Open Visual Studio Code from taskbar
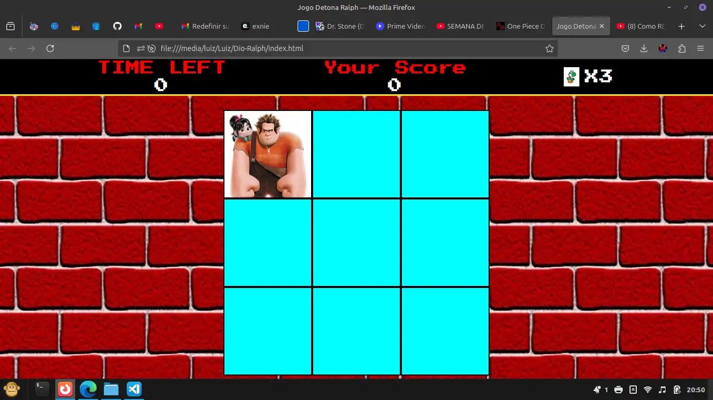This screenshot has width=713, height=400. 134,389
